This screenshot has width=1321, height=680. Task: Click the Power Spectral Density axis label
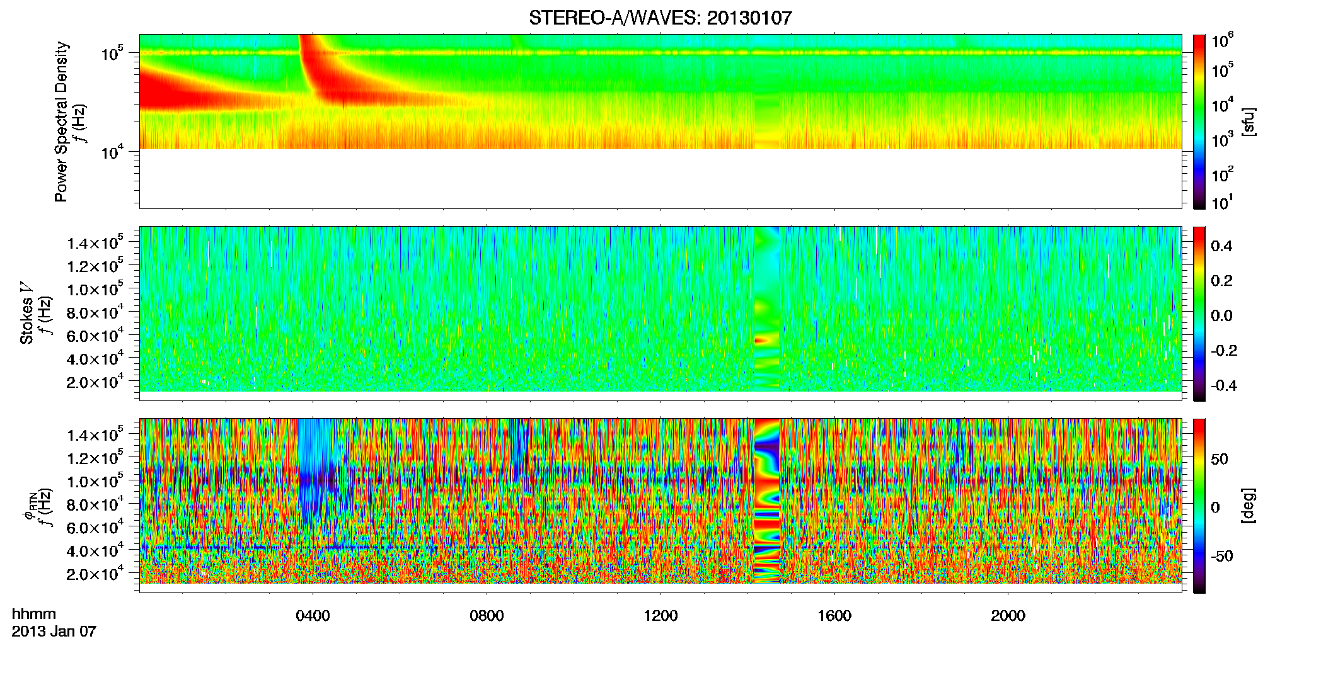click(61, 122)
